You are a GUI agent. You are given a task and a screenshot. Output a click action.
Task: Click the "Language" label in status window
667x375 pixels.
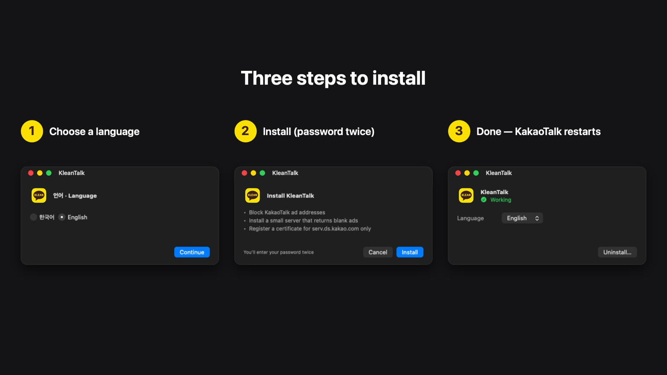(470, 218)
